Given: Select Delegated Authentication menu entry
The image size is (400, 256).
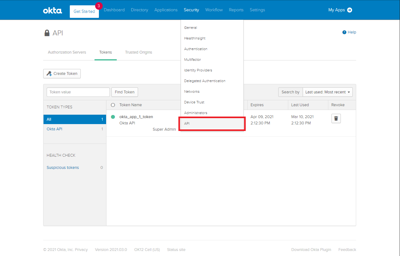Looking at the screenshot, I should (212, 81).
